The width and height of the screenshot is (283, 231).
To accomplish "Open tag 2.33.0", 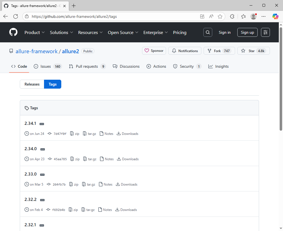I will (x=31, y=174).
